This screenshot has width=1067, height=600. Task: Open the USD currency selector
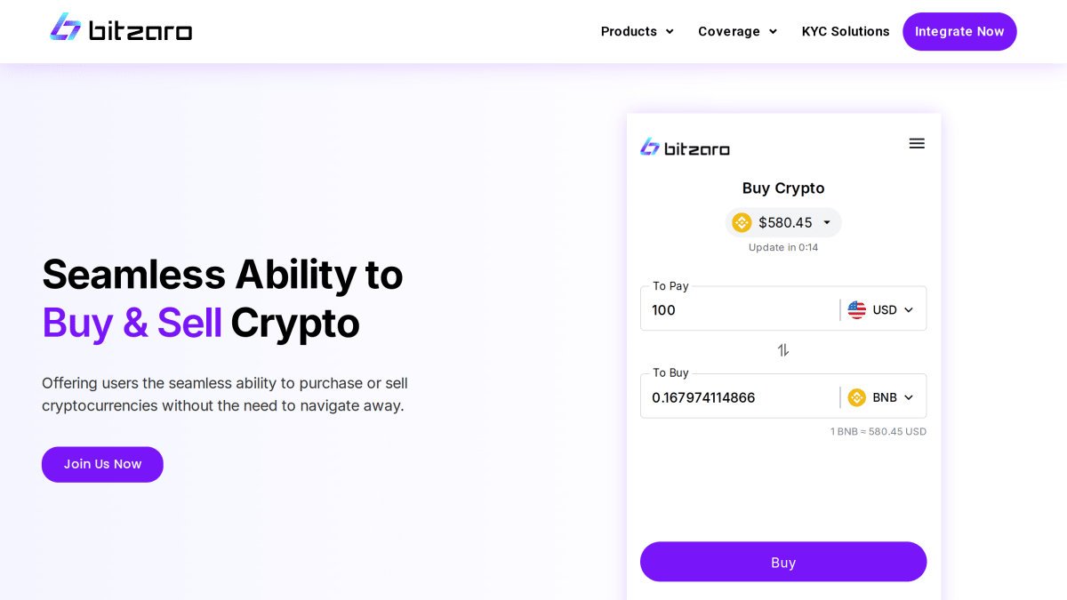(x=881, y=309)
